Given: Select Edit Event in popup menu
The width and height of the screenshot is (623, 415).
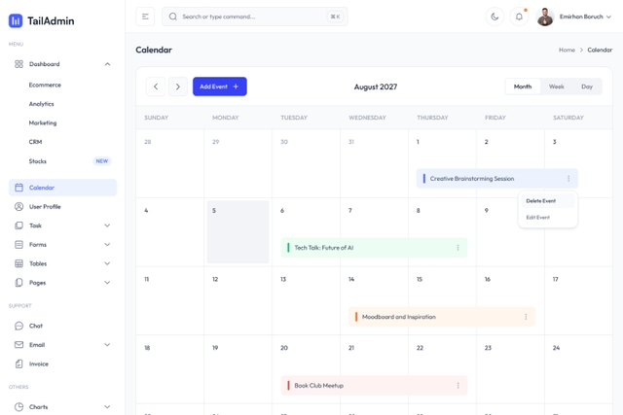Looking at the screenshot, I should point(548,218).
